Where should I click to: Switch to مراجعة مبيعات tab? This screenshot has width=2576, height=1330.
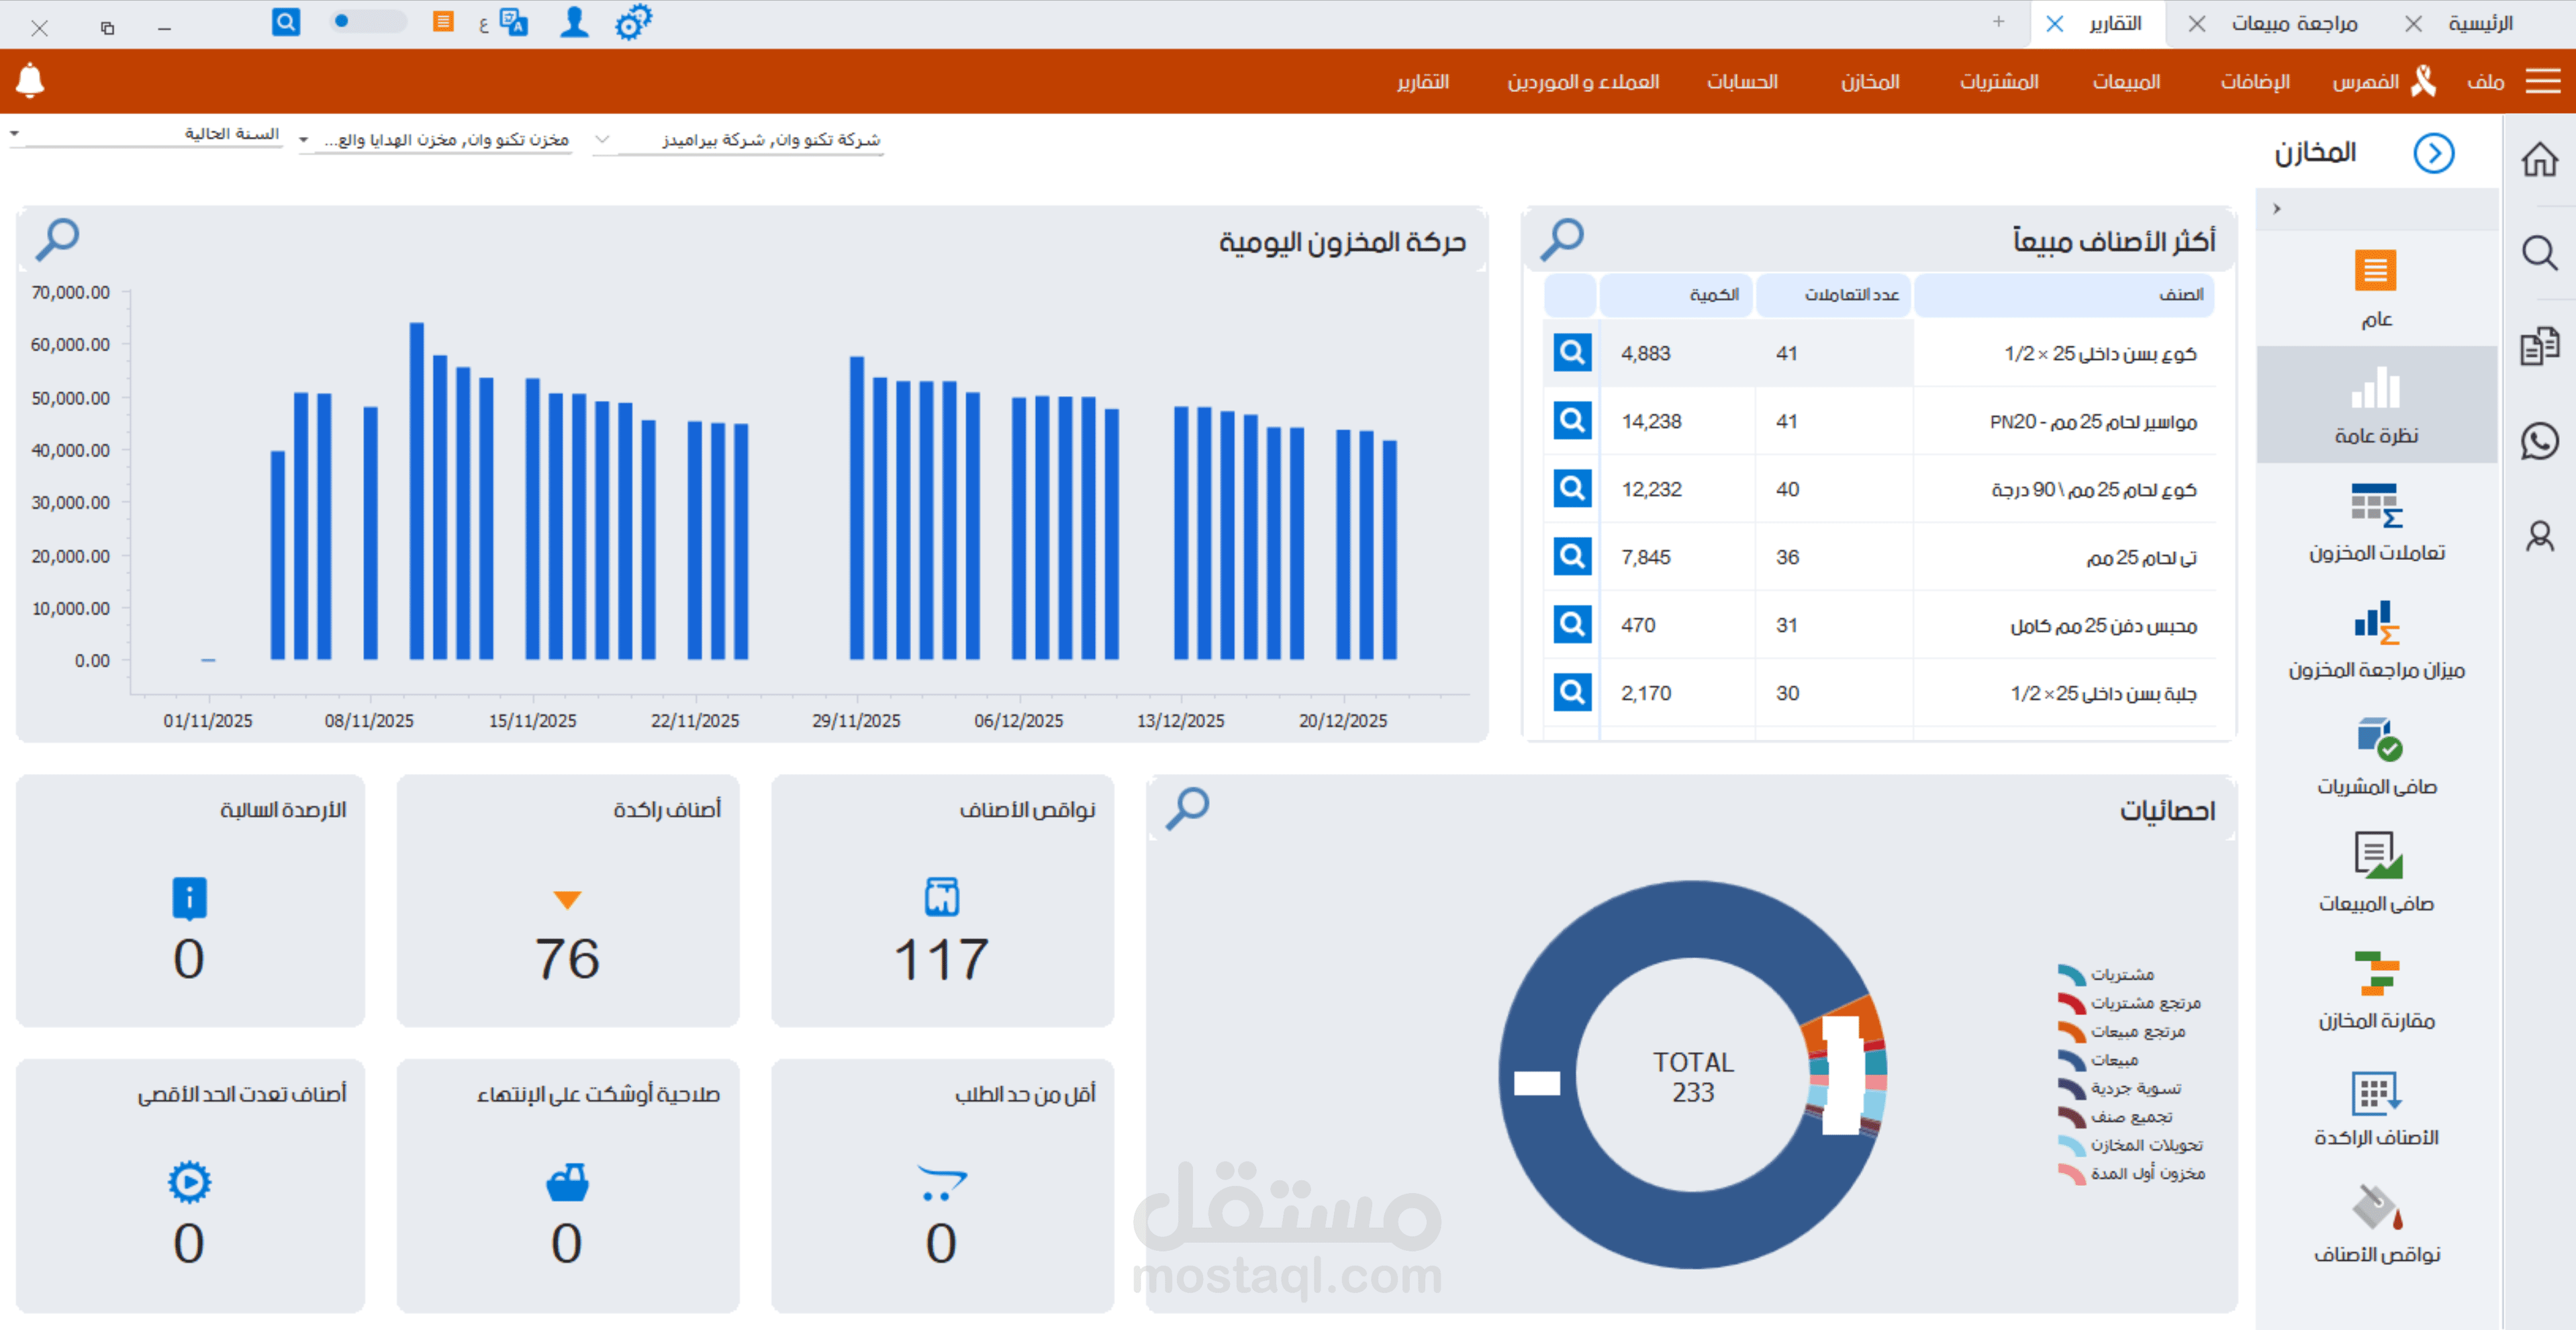coord(2294,23)
